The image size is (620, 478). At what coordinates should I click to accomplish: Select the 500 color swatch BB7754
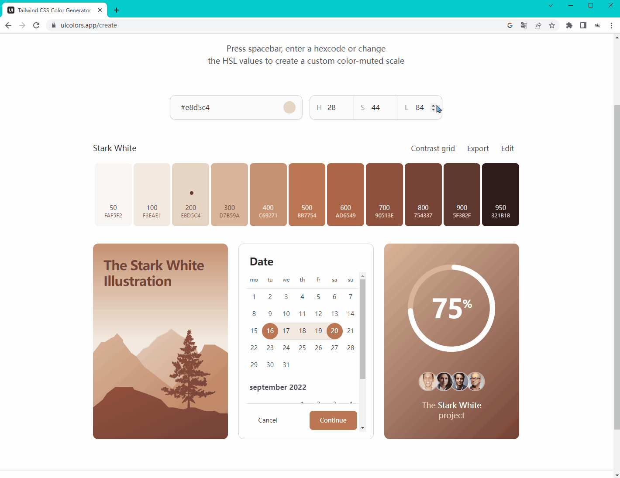point(307,195)
